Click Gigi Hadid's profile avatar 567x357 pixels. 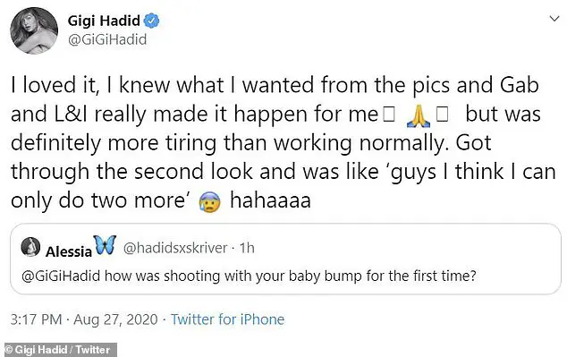(x=34, y=30)
